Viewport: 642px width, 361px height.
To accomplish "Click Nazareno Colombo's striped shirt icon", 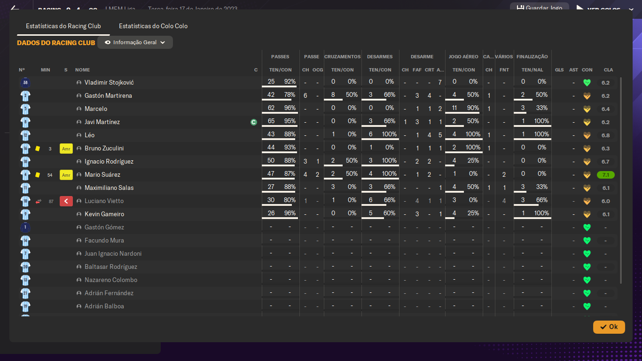I will pyautogui.click(x=25, y=280).
